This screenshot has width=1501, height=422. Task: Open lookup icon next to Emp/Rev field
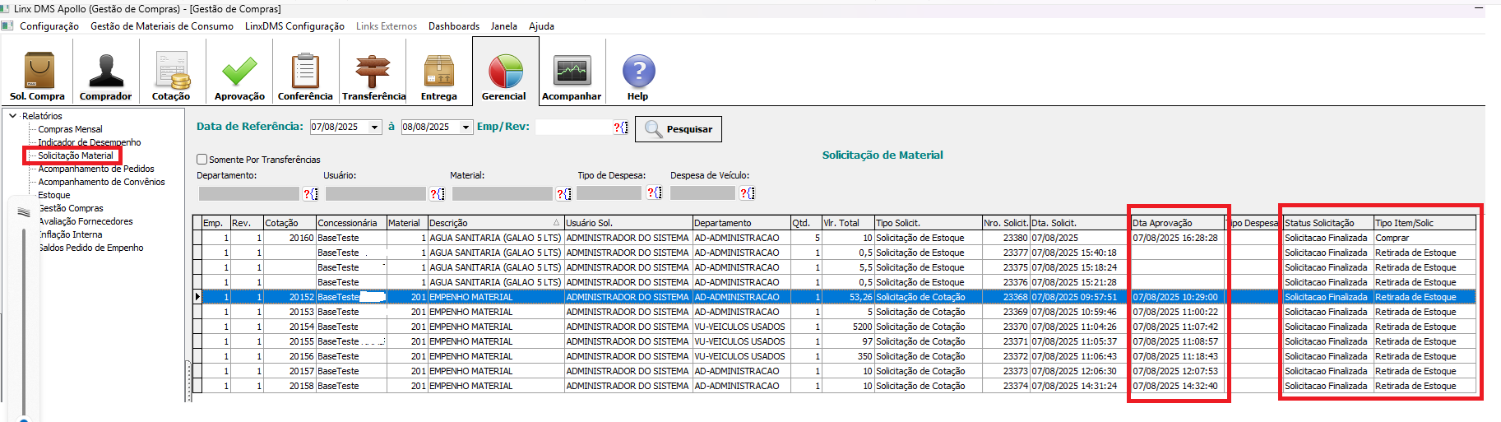coord(621,128)
